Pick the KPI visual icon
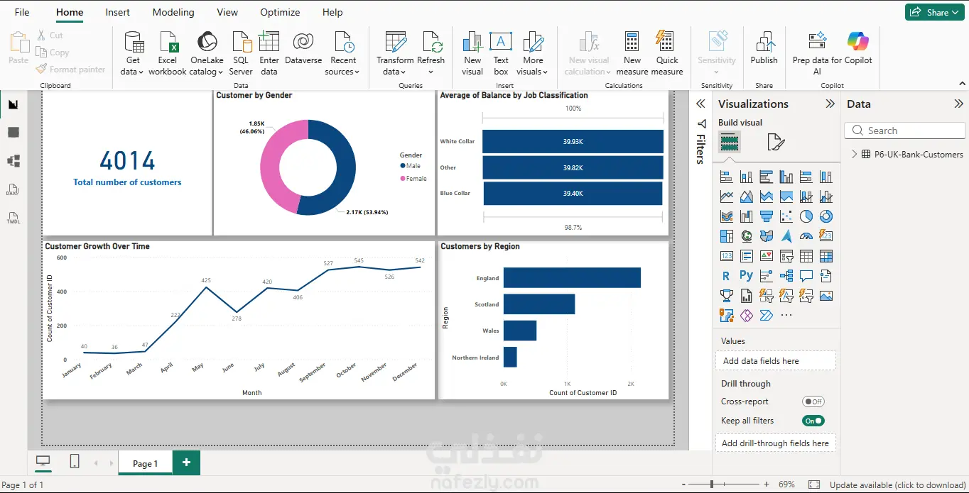This screenshot has height=493, width=969. coord(766,256)
